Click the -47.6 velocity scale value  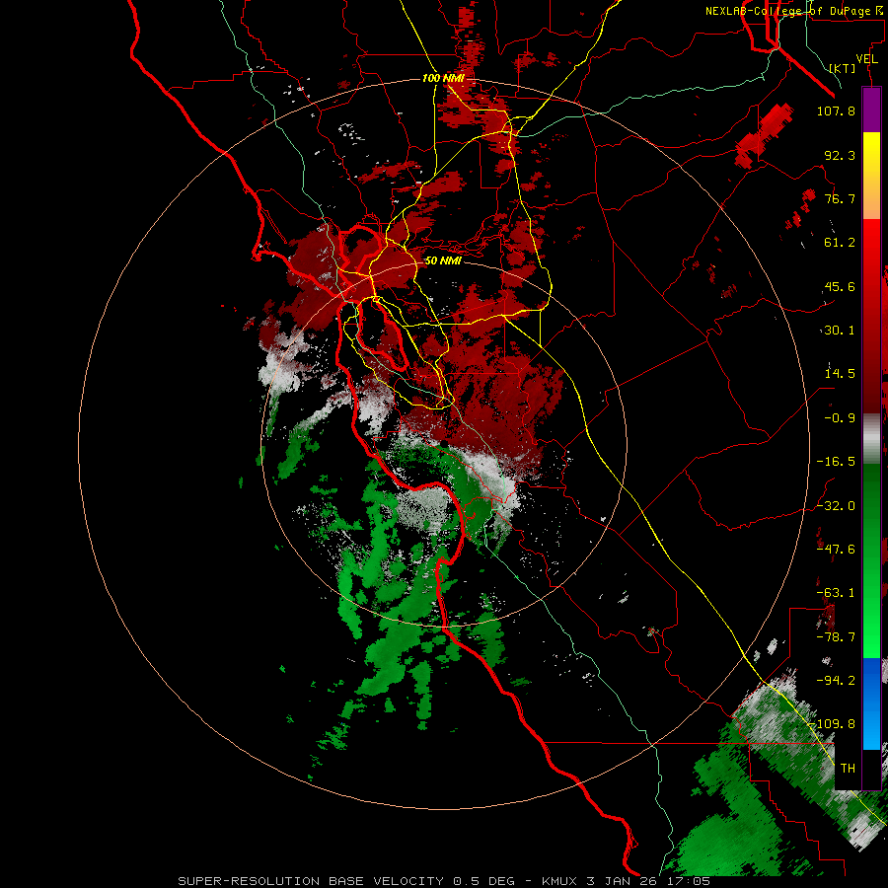(836, 550)
